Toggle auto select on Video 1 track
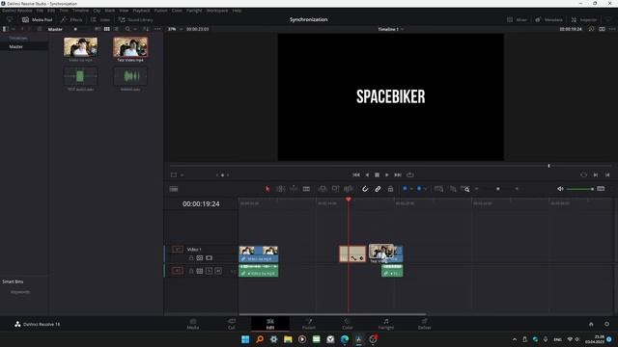The width and height of the screenshot is (618, 347). 200,258
